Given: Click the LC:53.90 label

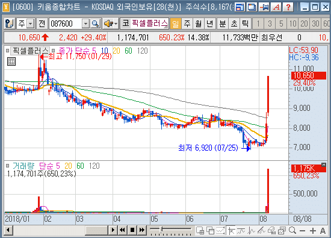Looking at the screenshot, I should [x=303, y=50].
